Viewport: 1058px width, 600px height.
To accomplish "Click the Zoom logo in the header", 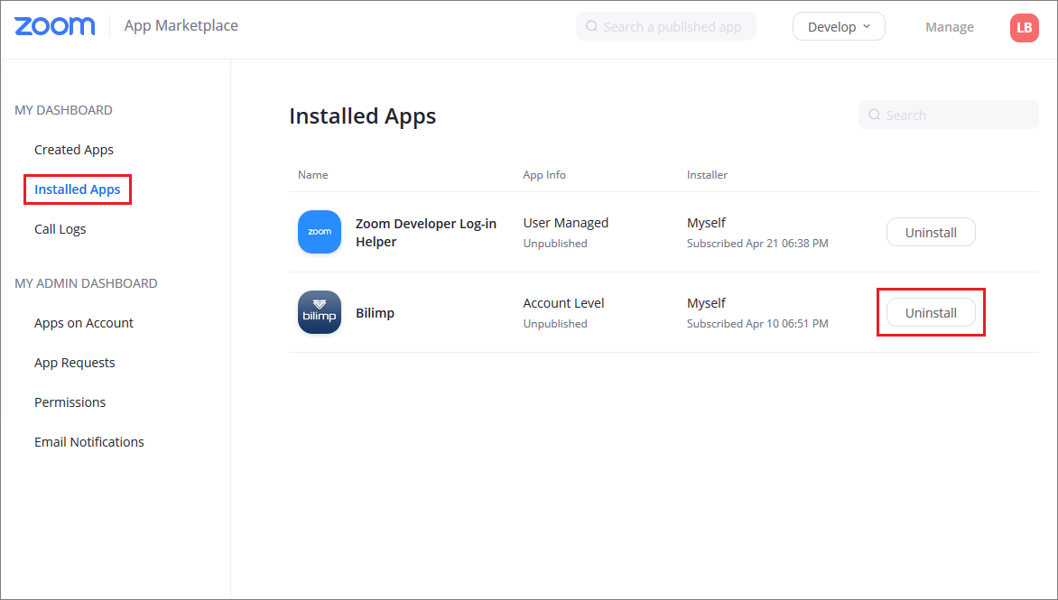I will click(x=55, y=26).
